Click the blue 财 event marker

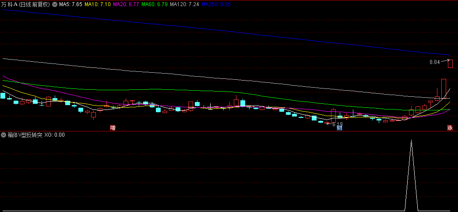[x=339, y=127]
